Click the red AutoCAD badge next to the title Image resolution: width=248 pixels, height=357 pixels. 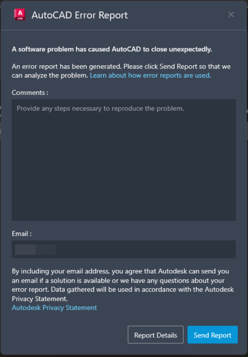coord(19,14)
